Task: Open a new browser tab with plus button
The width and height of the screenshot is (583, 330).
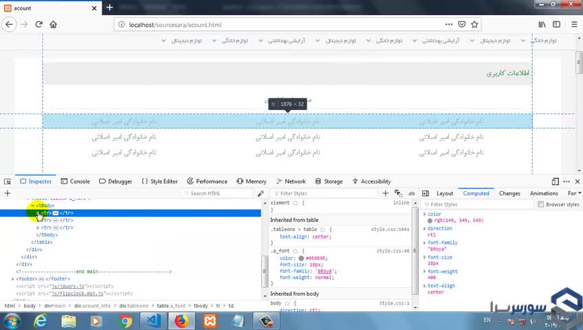Action: (x=110, y=8)
